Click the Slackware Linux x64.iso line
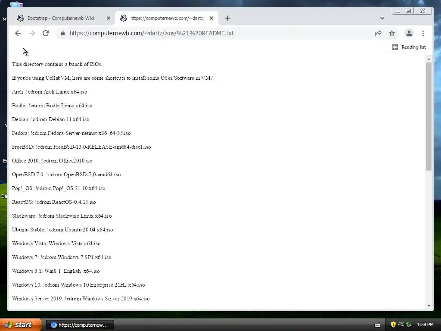Screen dimensions: 441x331 (x=62, y=216)
